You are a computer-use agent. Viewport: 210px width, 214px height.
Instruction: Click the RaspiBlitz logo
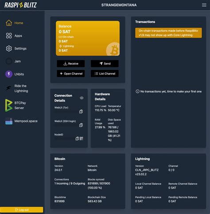coord(20,5)
